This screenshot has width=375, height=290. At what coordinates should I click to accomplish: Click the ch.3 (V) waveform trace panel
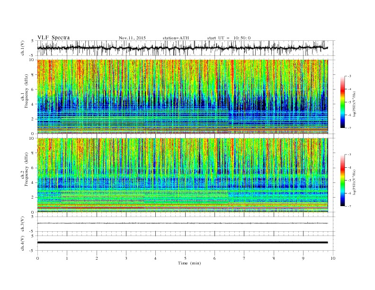[186, 224]
